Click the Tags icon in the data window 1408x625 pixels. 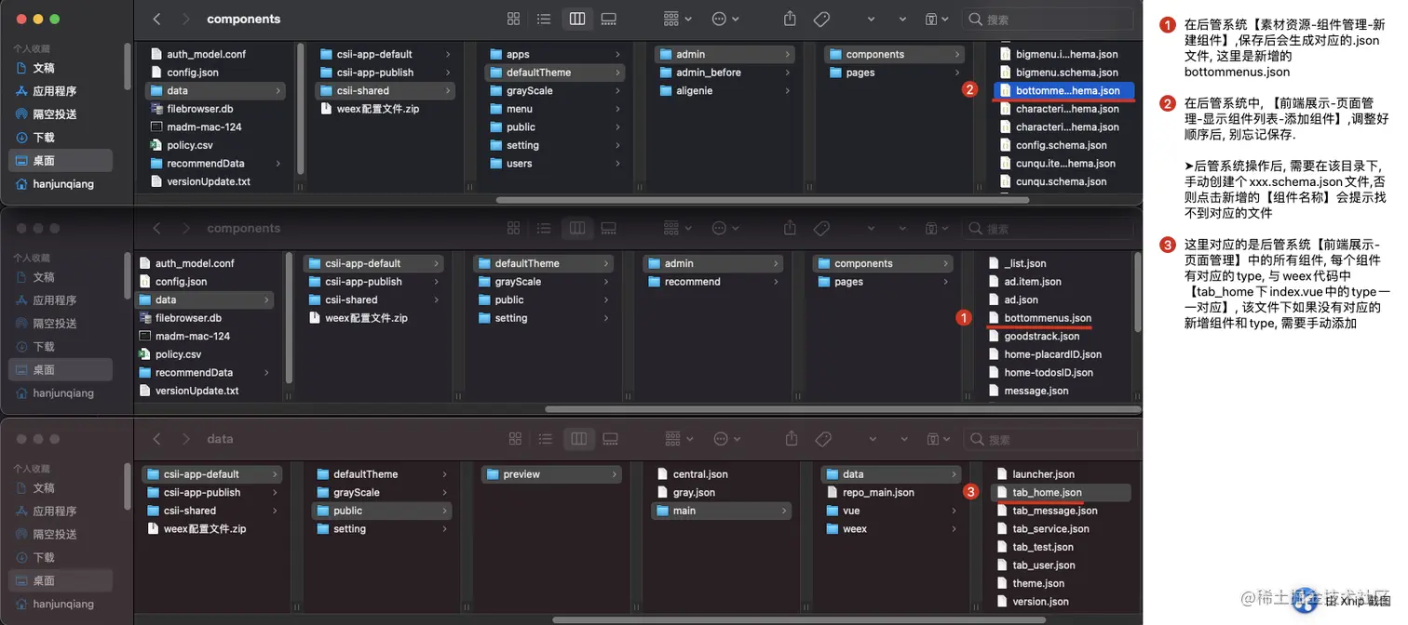click(823, 438)
